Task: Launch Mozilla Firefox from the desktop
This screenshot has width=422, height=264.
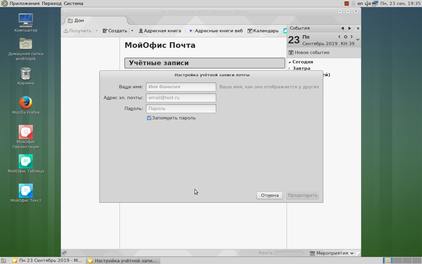Action: (x=26, y=105)
